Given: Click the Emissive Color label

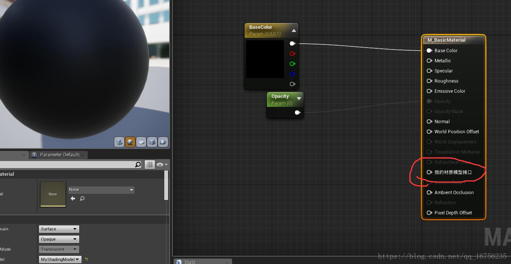Looking at the screenshot, I should (x=450, y=91).
